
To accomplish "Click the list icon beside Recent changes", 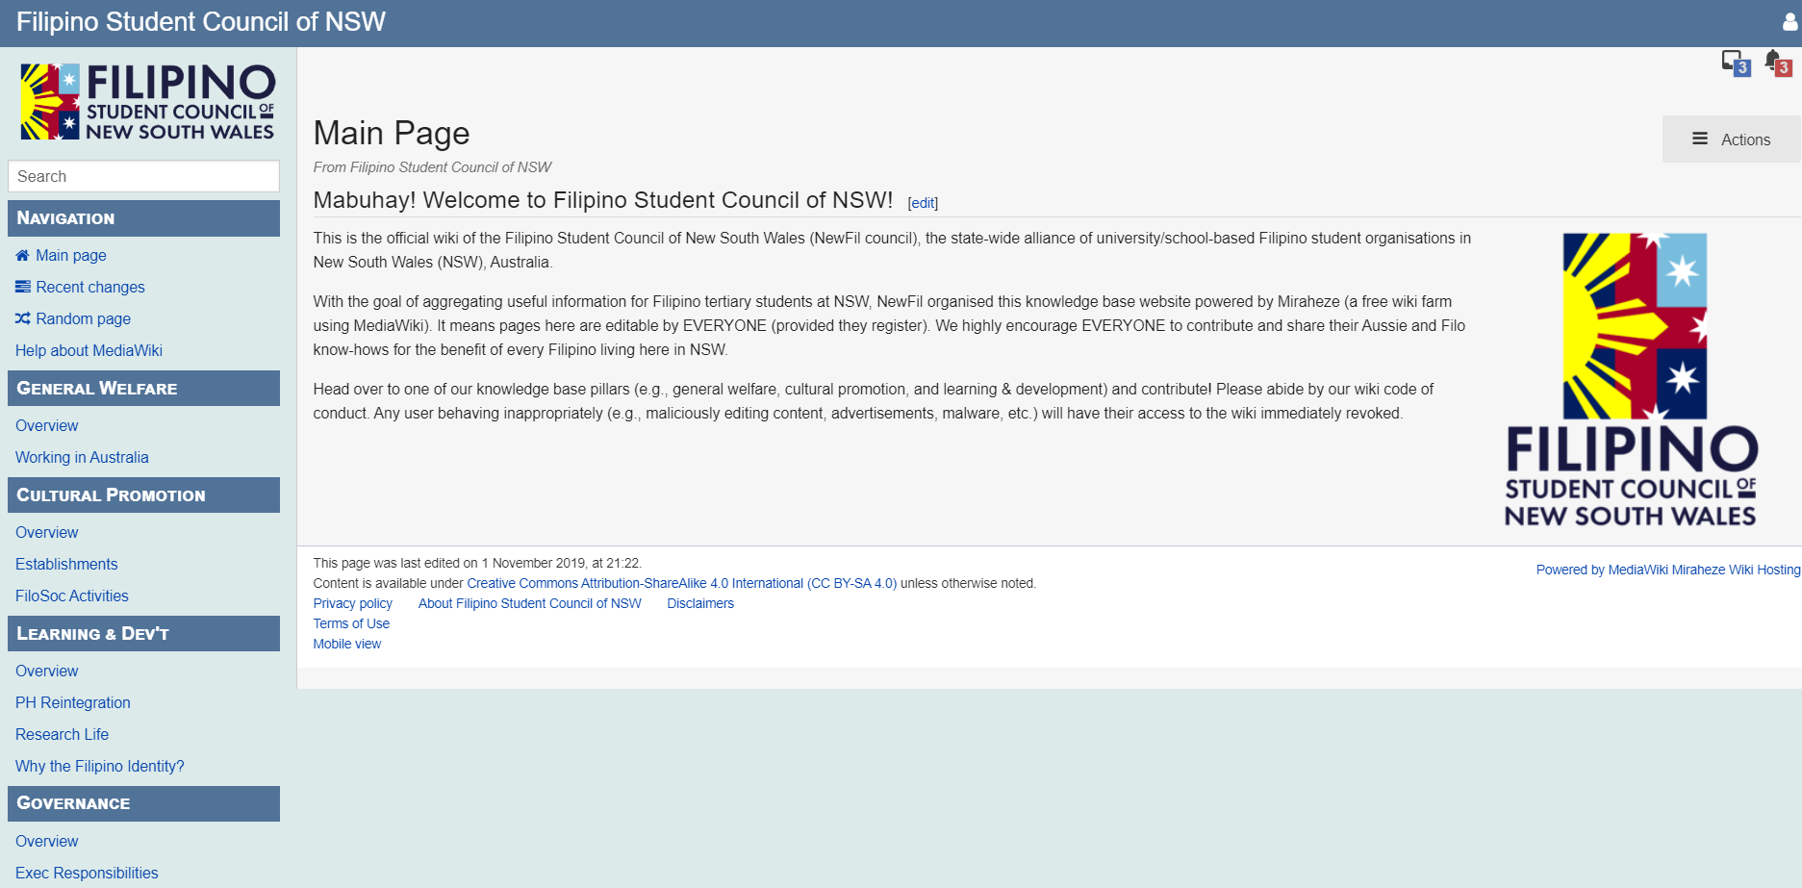I will point(23,287).
